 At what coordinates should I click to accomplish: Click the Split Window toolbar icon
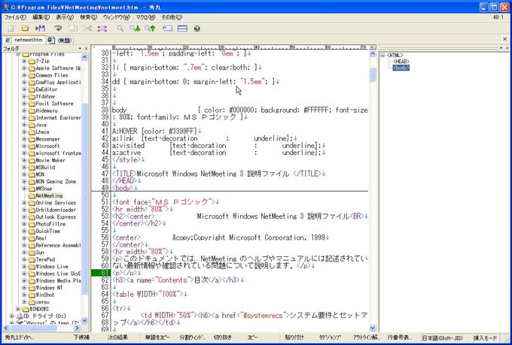click(182, 29)
